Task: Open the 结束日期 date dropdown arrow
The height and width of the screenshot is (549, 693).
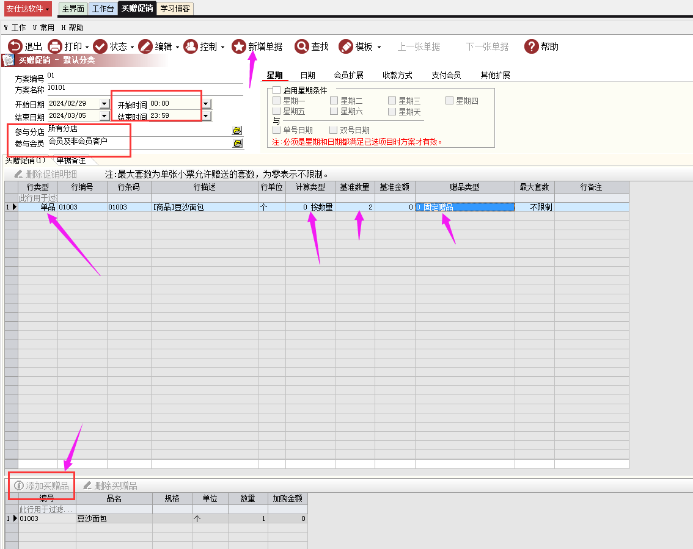Action: coord(105,116)
